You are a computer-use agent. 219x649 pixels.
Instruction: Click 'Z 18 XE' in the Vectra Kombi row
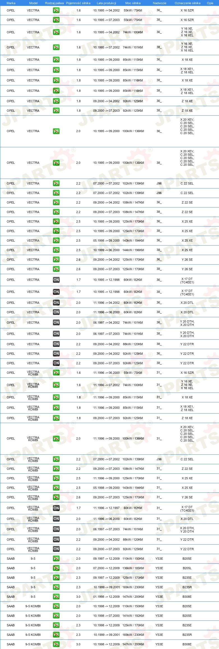pos(187,418)
